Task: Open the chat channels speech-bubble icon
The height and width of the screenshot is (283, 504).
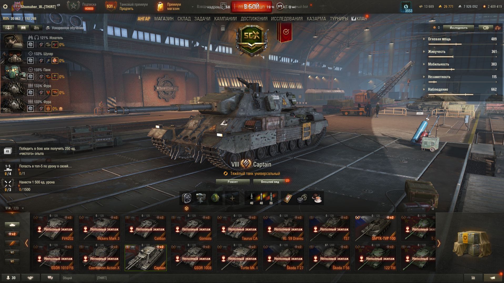Action: tap(50, 278)
